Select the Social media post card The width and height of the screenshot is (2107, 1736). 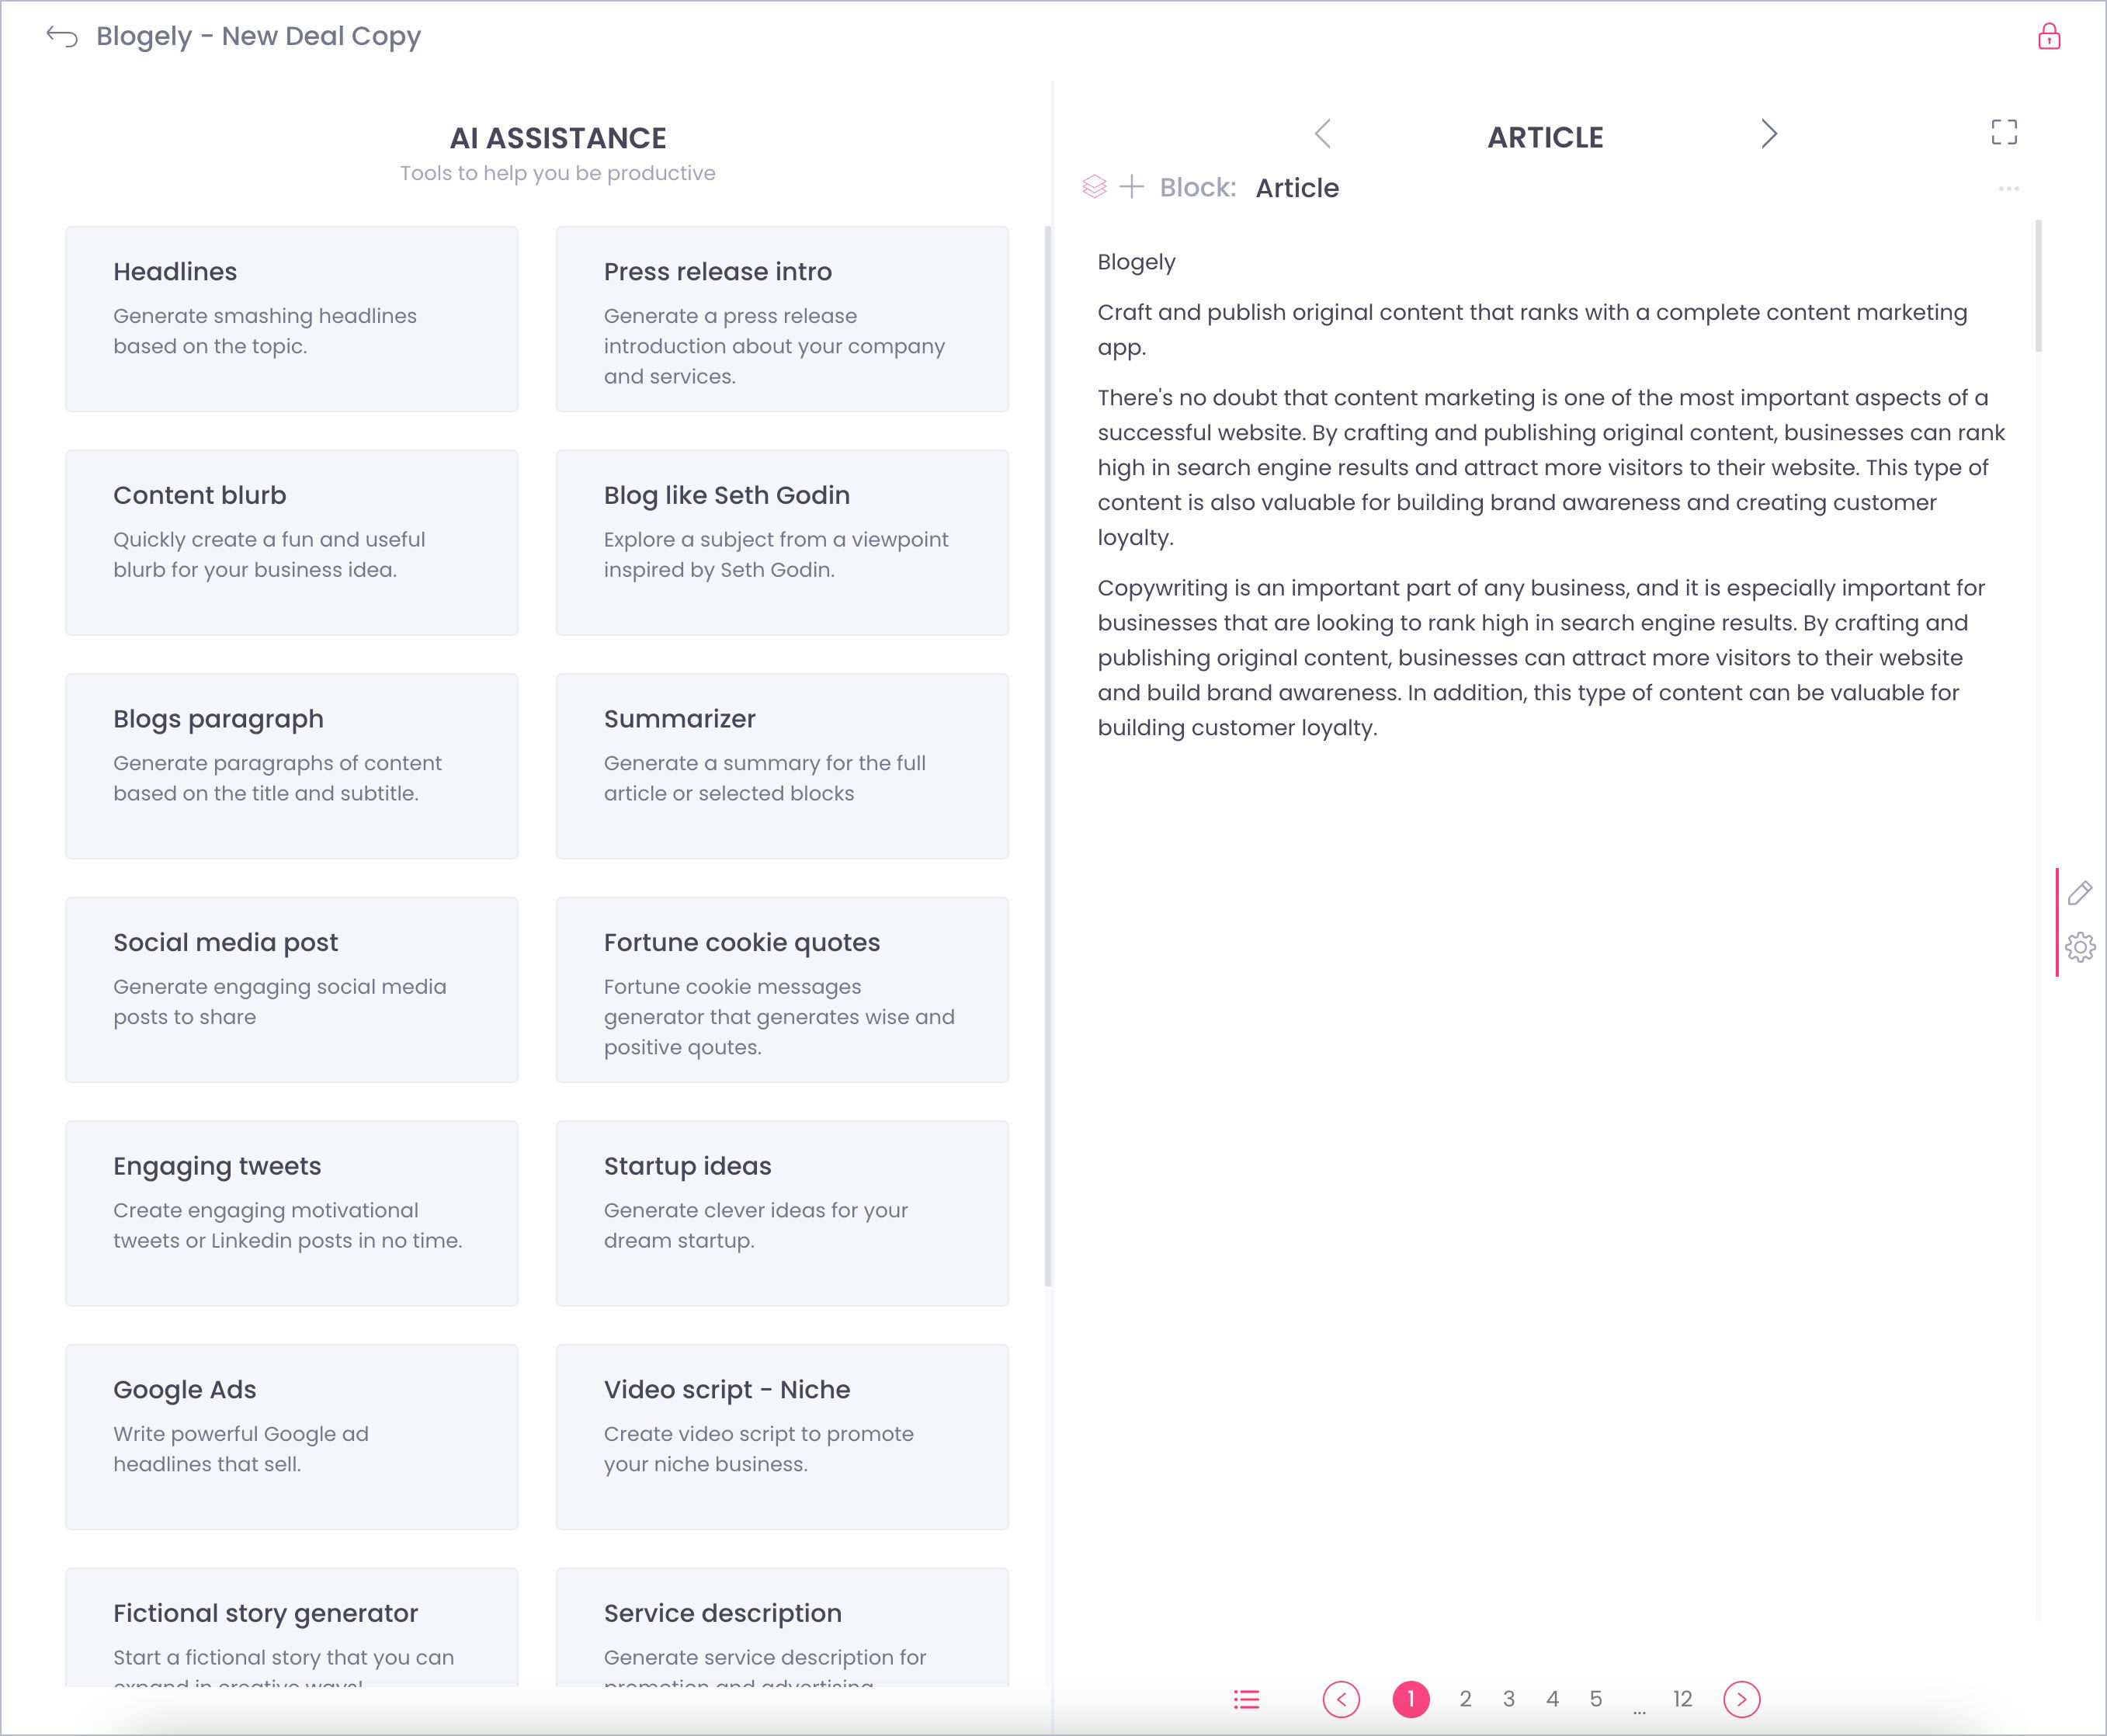292,990
